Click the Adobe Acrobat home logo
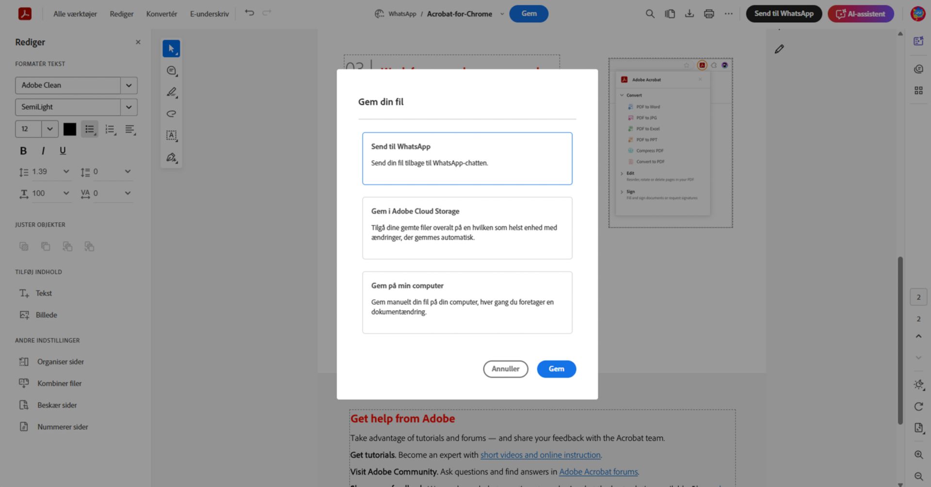This screenshot has width=931, height=487. pos(25,14)
